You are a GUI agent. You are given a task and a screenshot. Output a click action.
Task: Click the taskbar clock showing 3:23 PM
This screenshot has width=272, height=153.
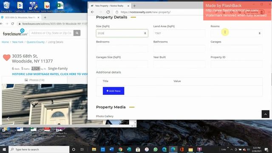pos(257,149)
